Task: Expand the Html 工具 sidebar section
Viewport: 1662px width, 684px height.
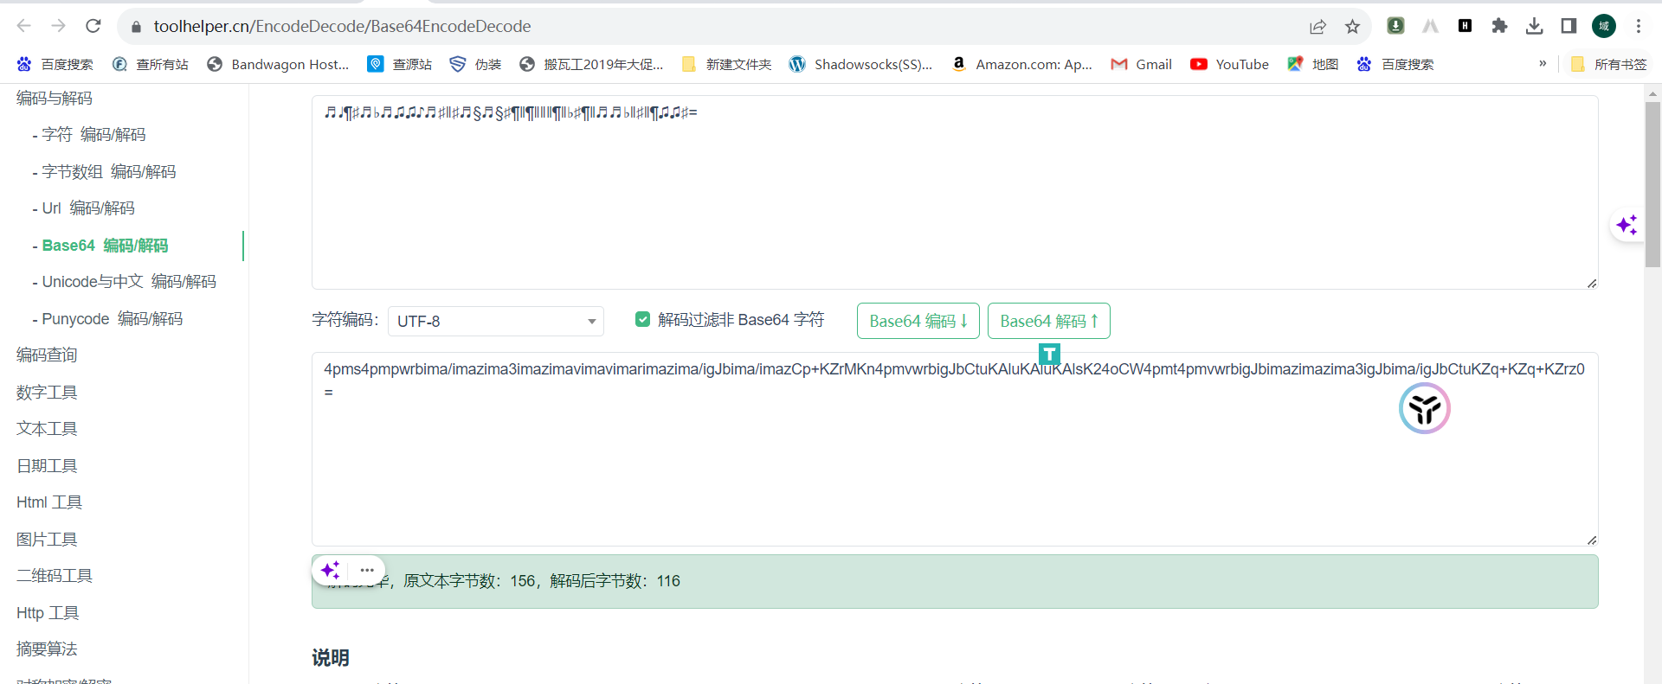Action: click(x=49, y=502)
